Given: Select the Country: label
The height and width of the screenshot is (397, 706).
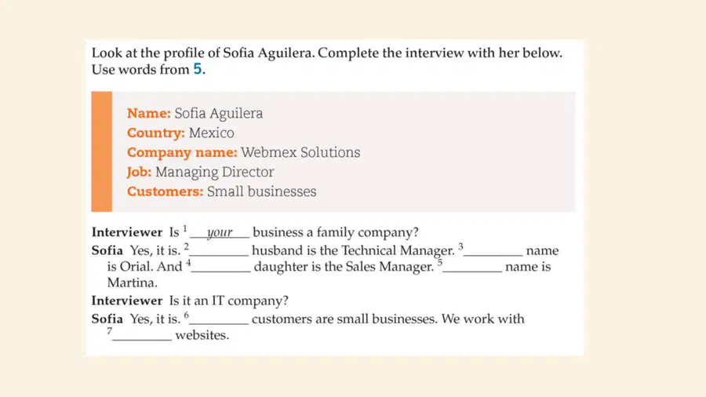Looking at the screenshot, I should tap(156, 133).
